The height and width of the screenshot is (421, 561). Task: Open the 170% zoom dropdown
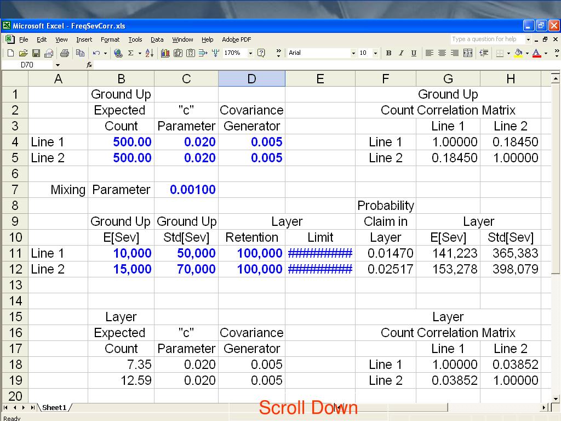click(x=250, y=53)
